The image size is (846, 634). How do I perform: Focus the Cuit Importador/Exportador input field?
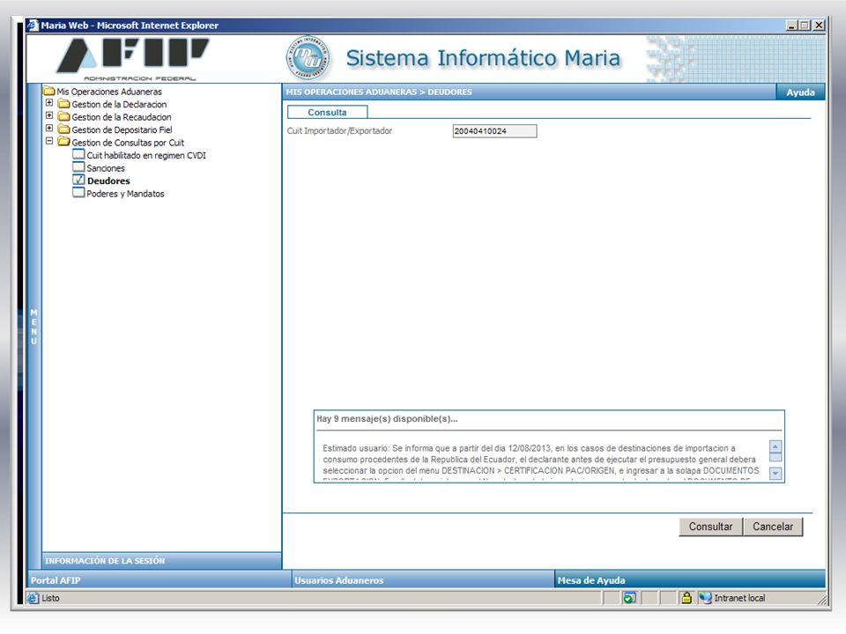coord(494,131)
